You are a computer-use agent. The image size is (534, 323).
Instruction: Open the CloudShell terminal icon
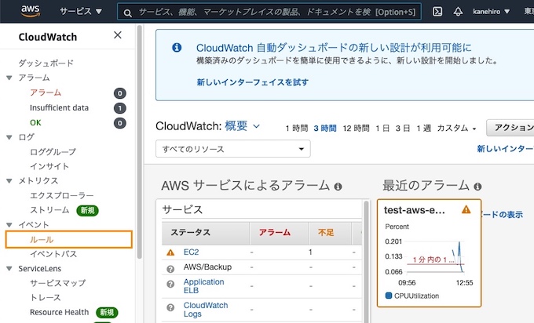437,12
